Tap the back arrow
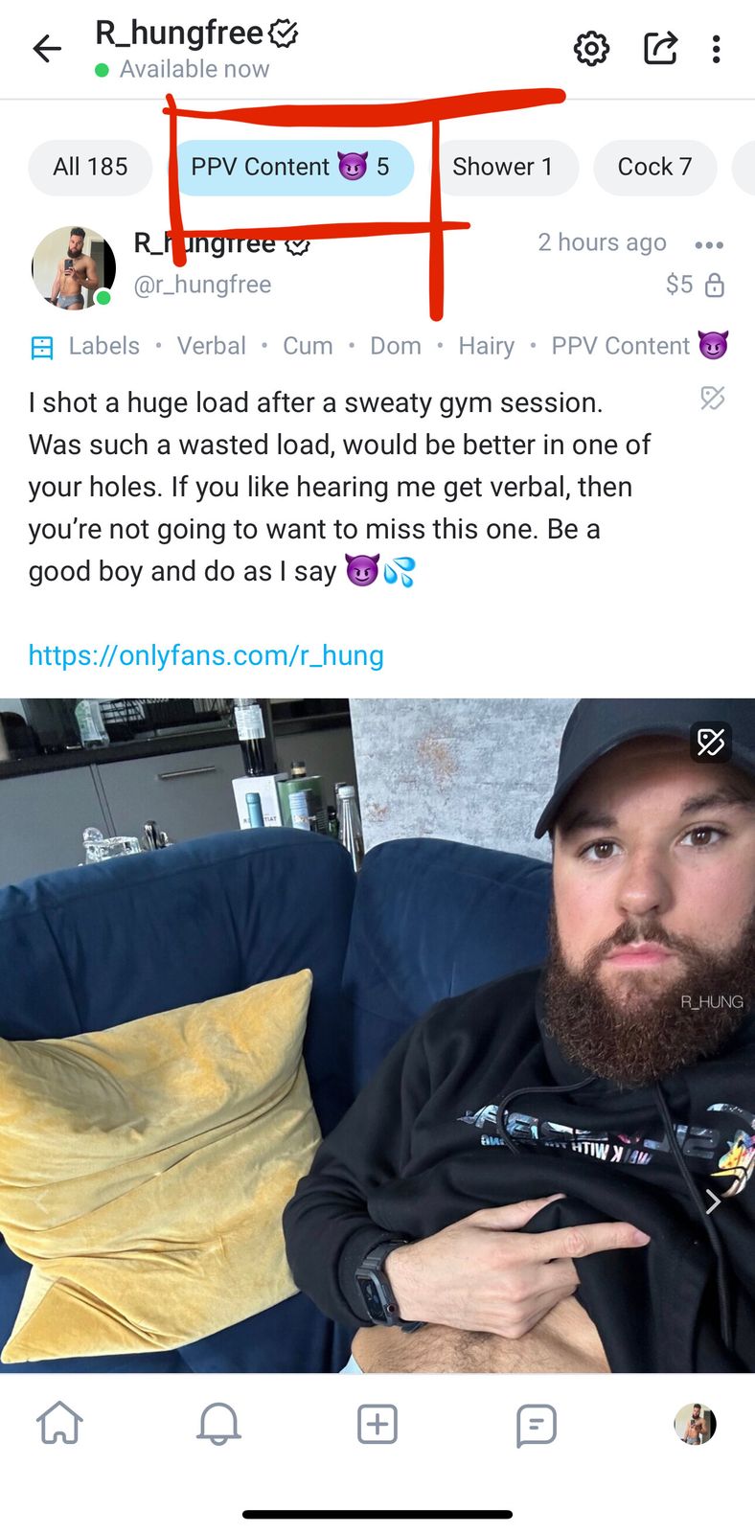The image size is (755, 1533). tap(47, 49)
